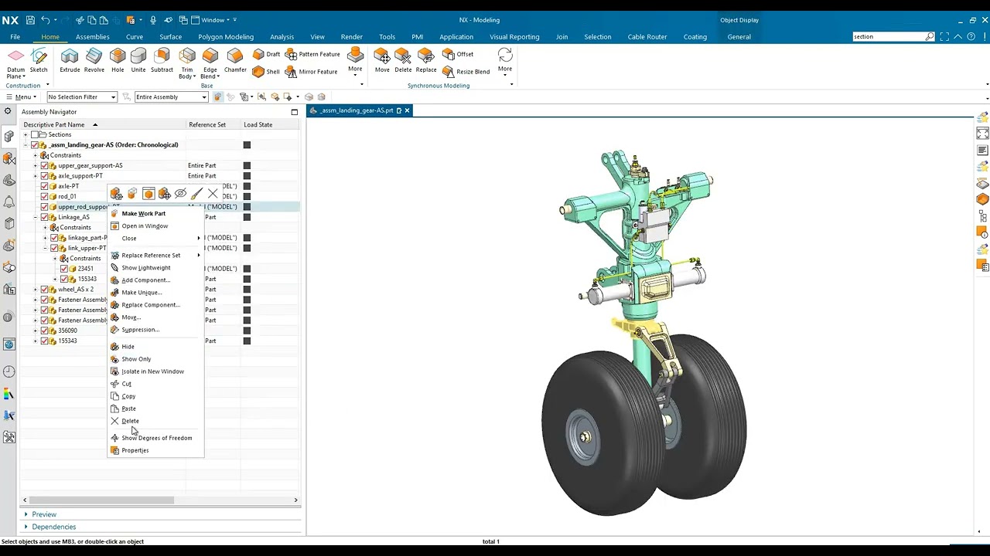Click the navigator horizontal scrollbar thumb
This screenshot has height=556, width=990.
pos(101,500)
